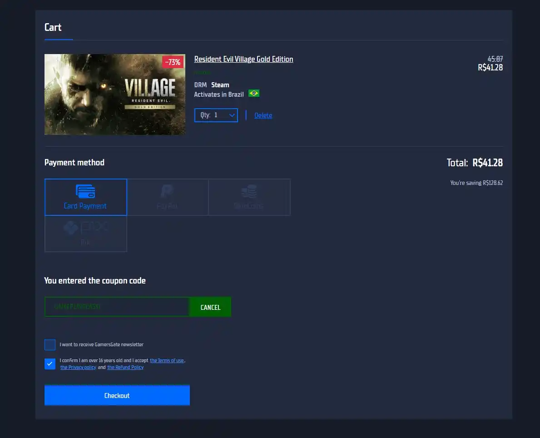This screenshot has width=540, height=438.
Task: Open the Refund Policy link
Action: coord(125,368)
